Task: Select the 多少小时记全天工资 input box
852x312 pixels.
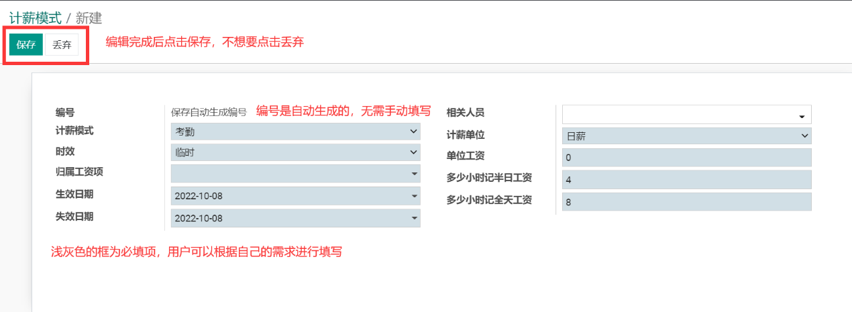Action: (x=686, y=202)
